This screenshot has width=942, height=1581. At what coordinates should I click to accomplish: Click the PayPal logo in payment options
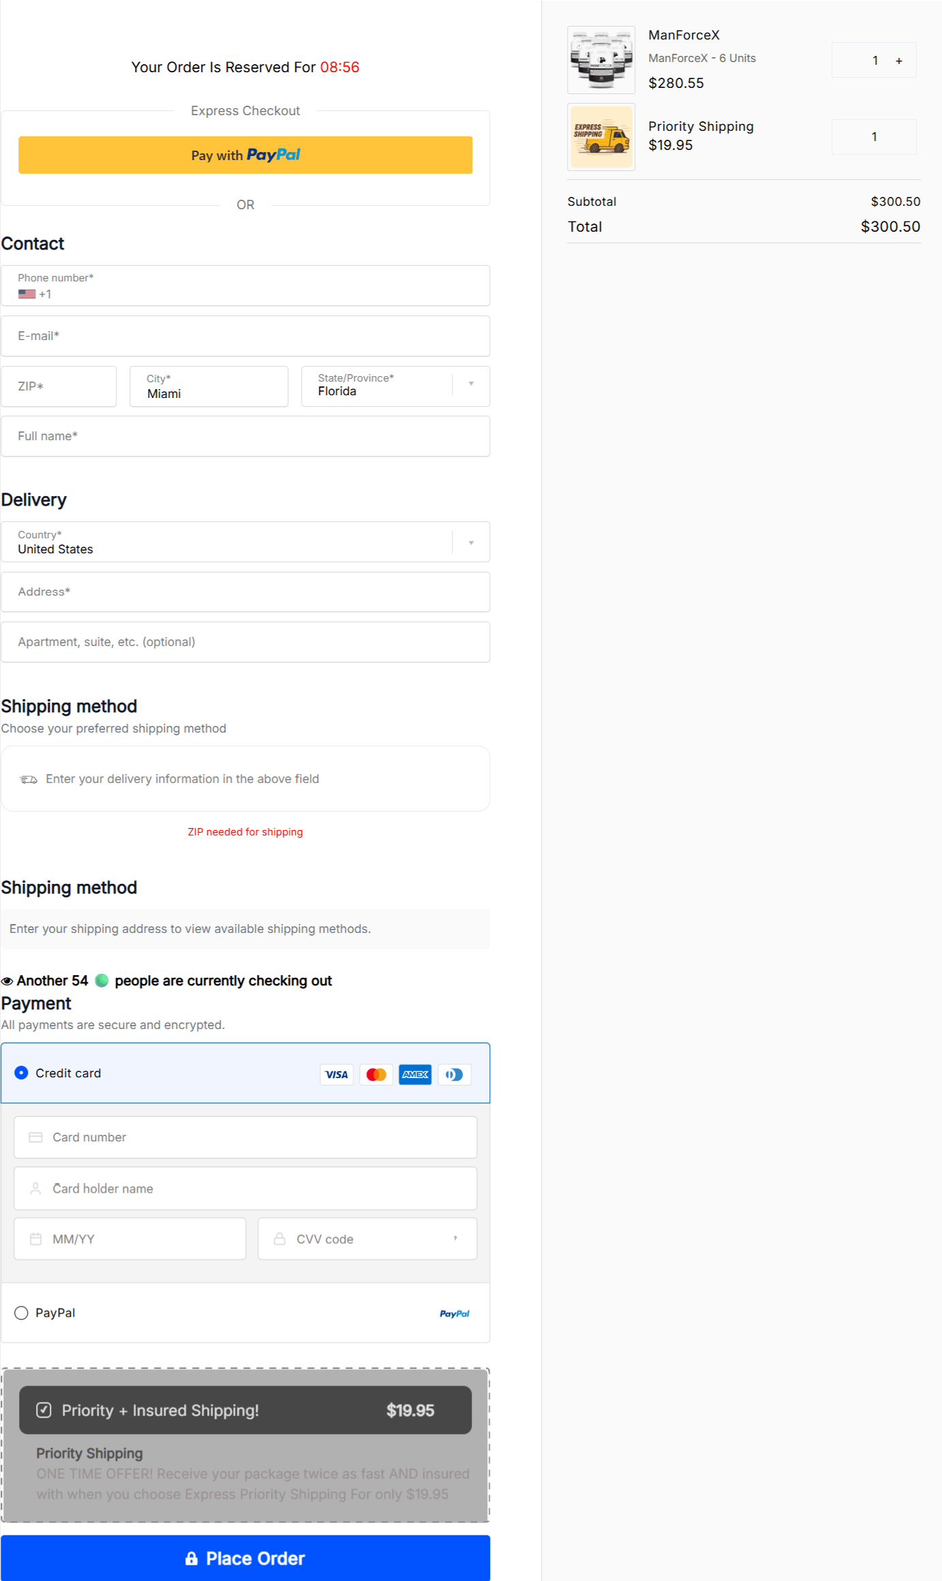click(455, 1314)
